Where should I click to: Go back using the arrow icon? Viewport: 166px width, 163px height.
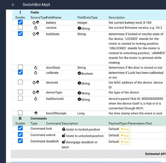point(13,5)
